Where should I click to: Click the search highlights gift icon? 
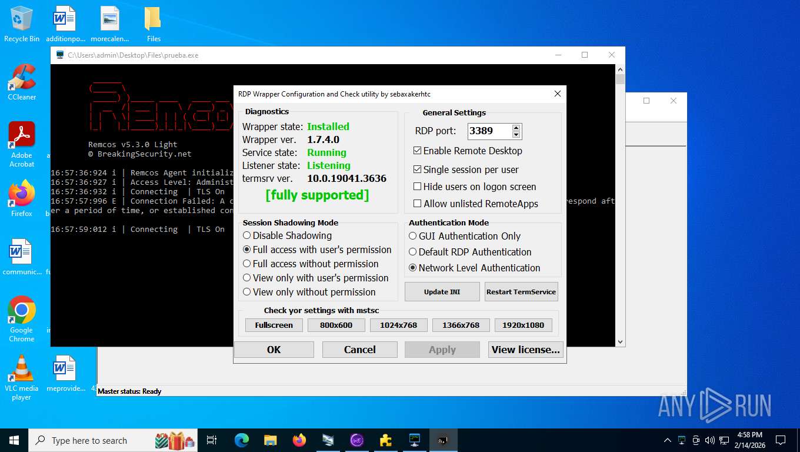tap(175, 440)
